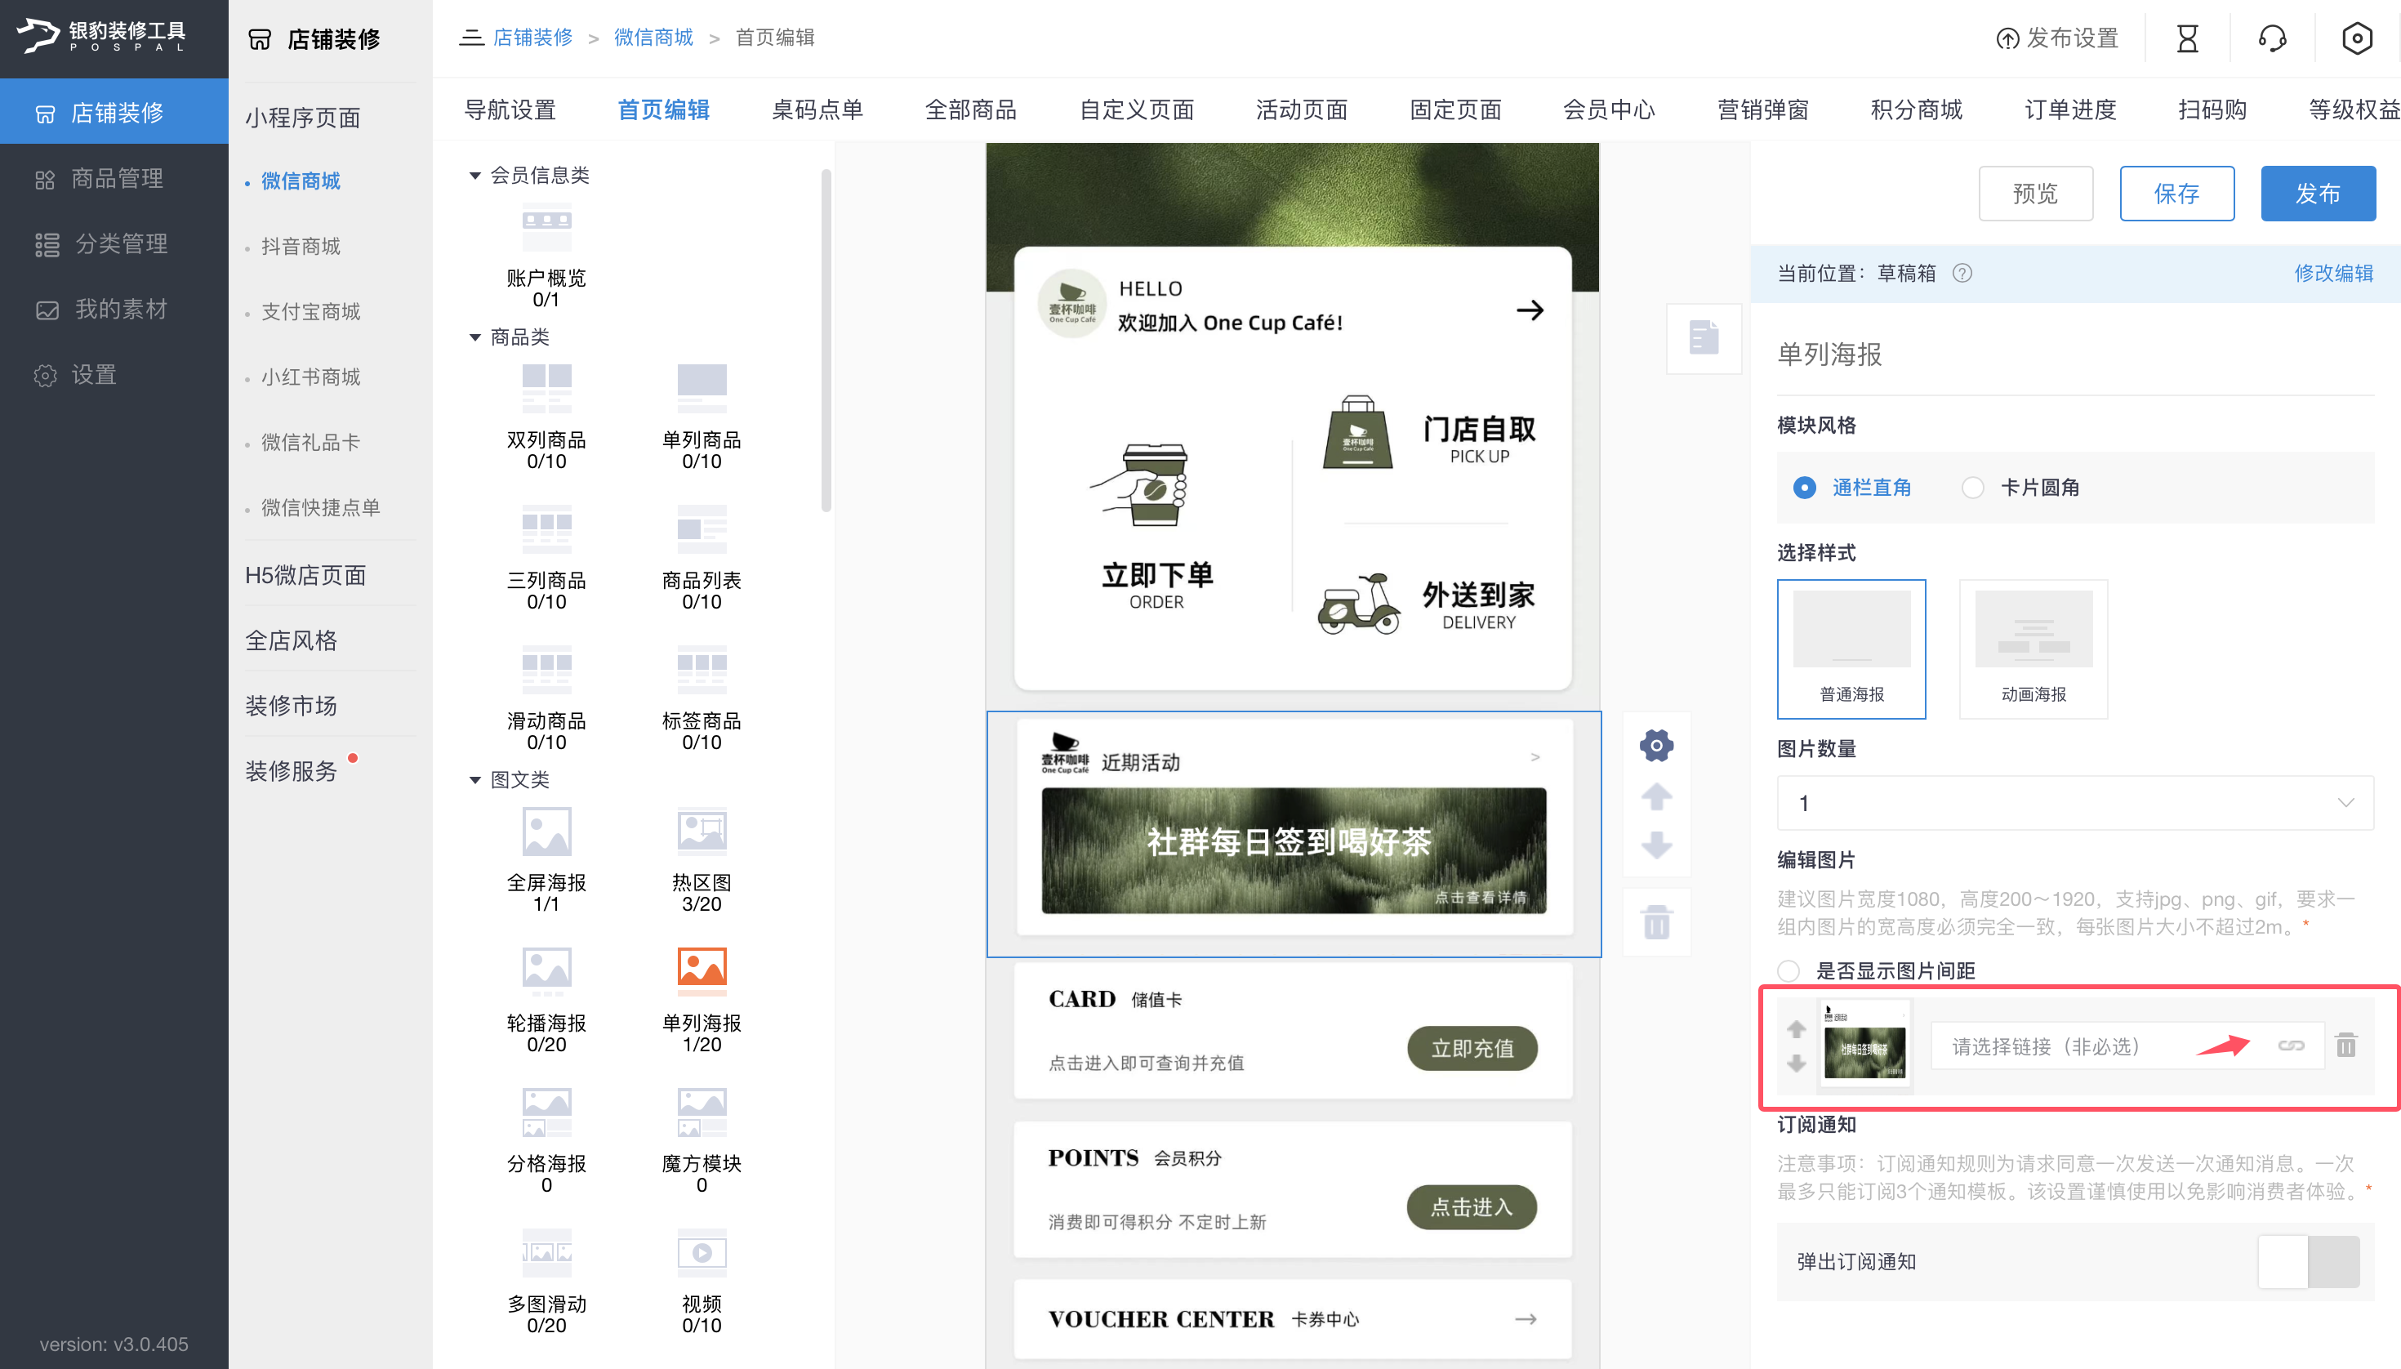
Task: Click the 发布设置 upload icon
Action: click(x=2007, y=38)
